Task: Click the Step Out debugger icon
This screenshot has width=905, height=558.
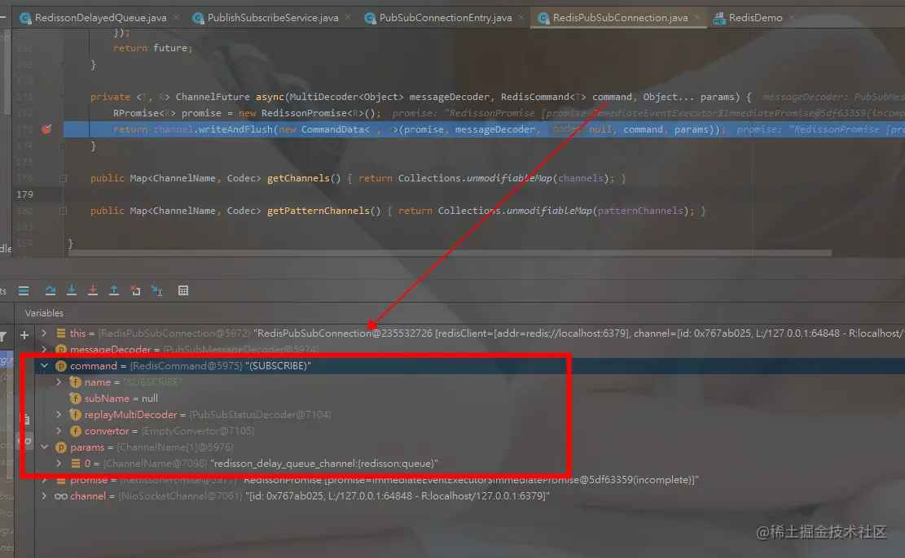Action: click(x=114, y=290)
